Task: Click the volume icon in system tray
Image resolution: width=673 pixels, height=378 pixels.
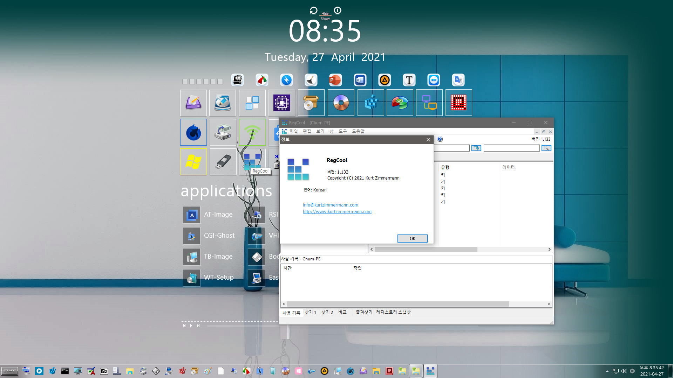Action: pos(624,371)
